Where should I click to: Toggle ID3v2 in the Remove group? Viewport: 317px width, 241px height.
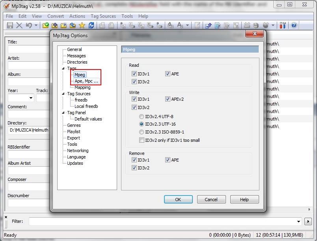[x=134, y=168]
